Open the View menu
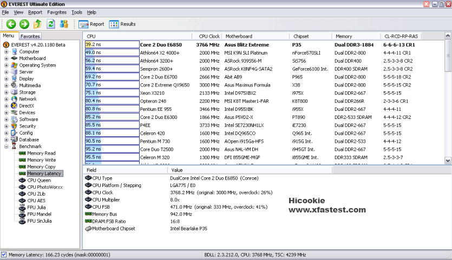The width and height of the screenshot is (452, 260). 18,12
